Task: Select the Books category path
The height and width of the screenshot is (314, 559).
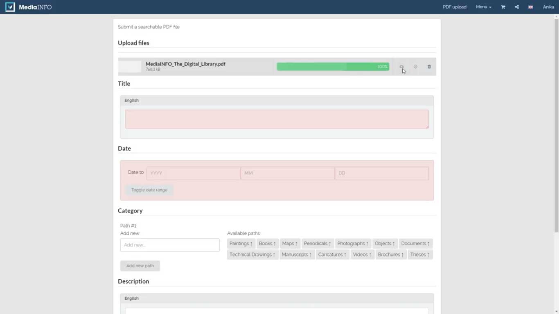Action: (267, 244)
